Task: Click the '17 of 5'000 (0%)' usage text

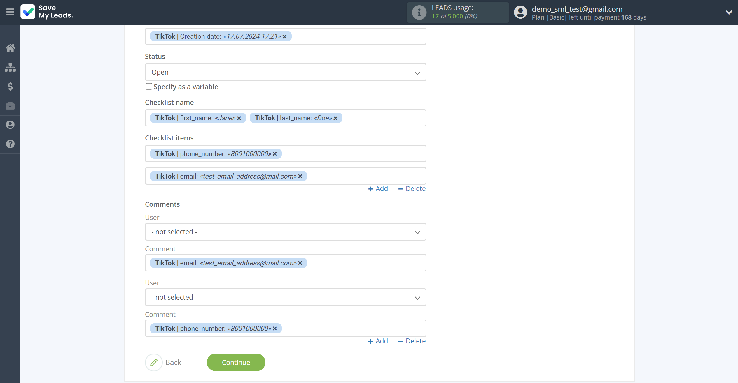Action: (x=454, y=16)
